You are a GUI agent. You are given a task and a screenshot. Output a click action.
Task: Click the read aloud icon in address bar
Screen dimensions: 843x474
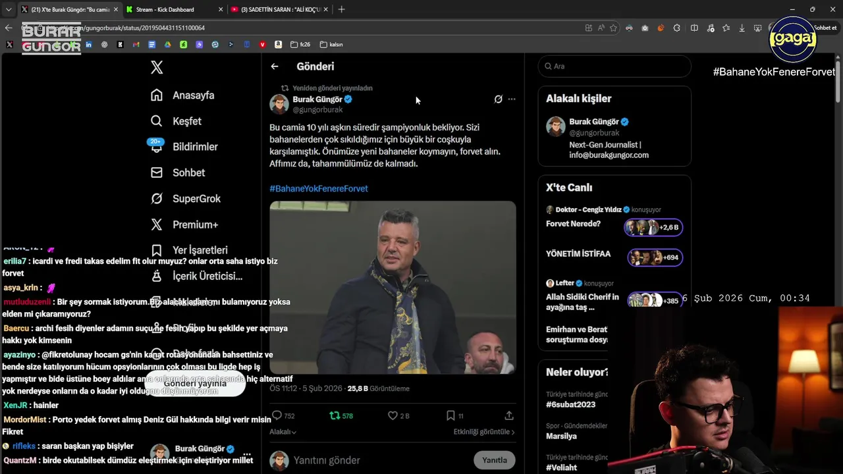pos(601,28)
